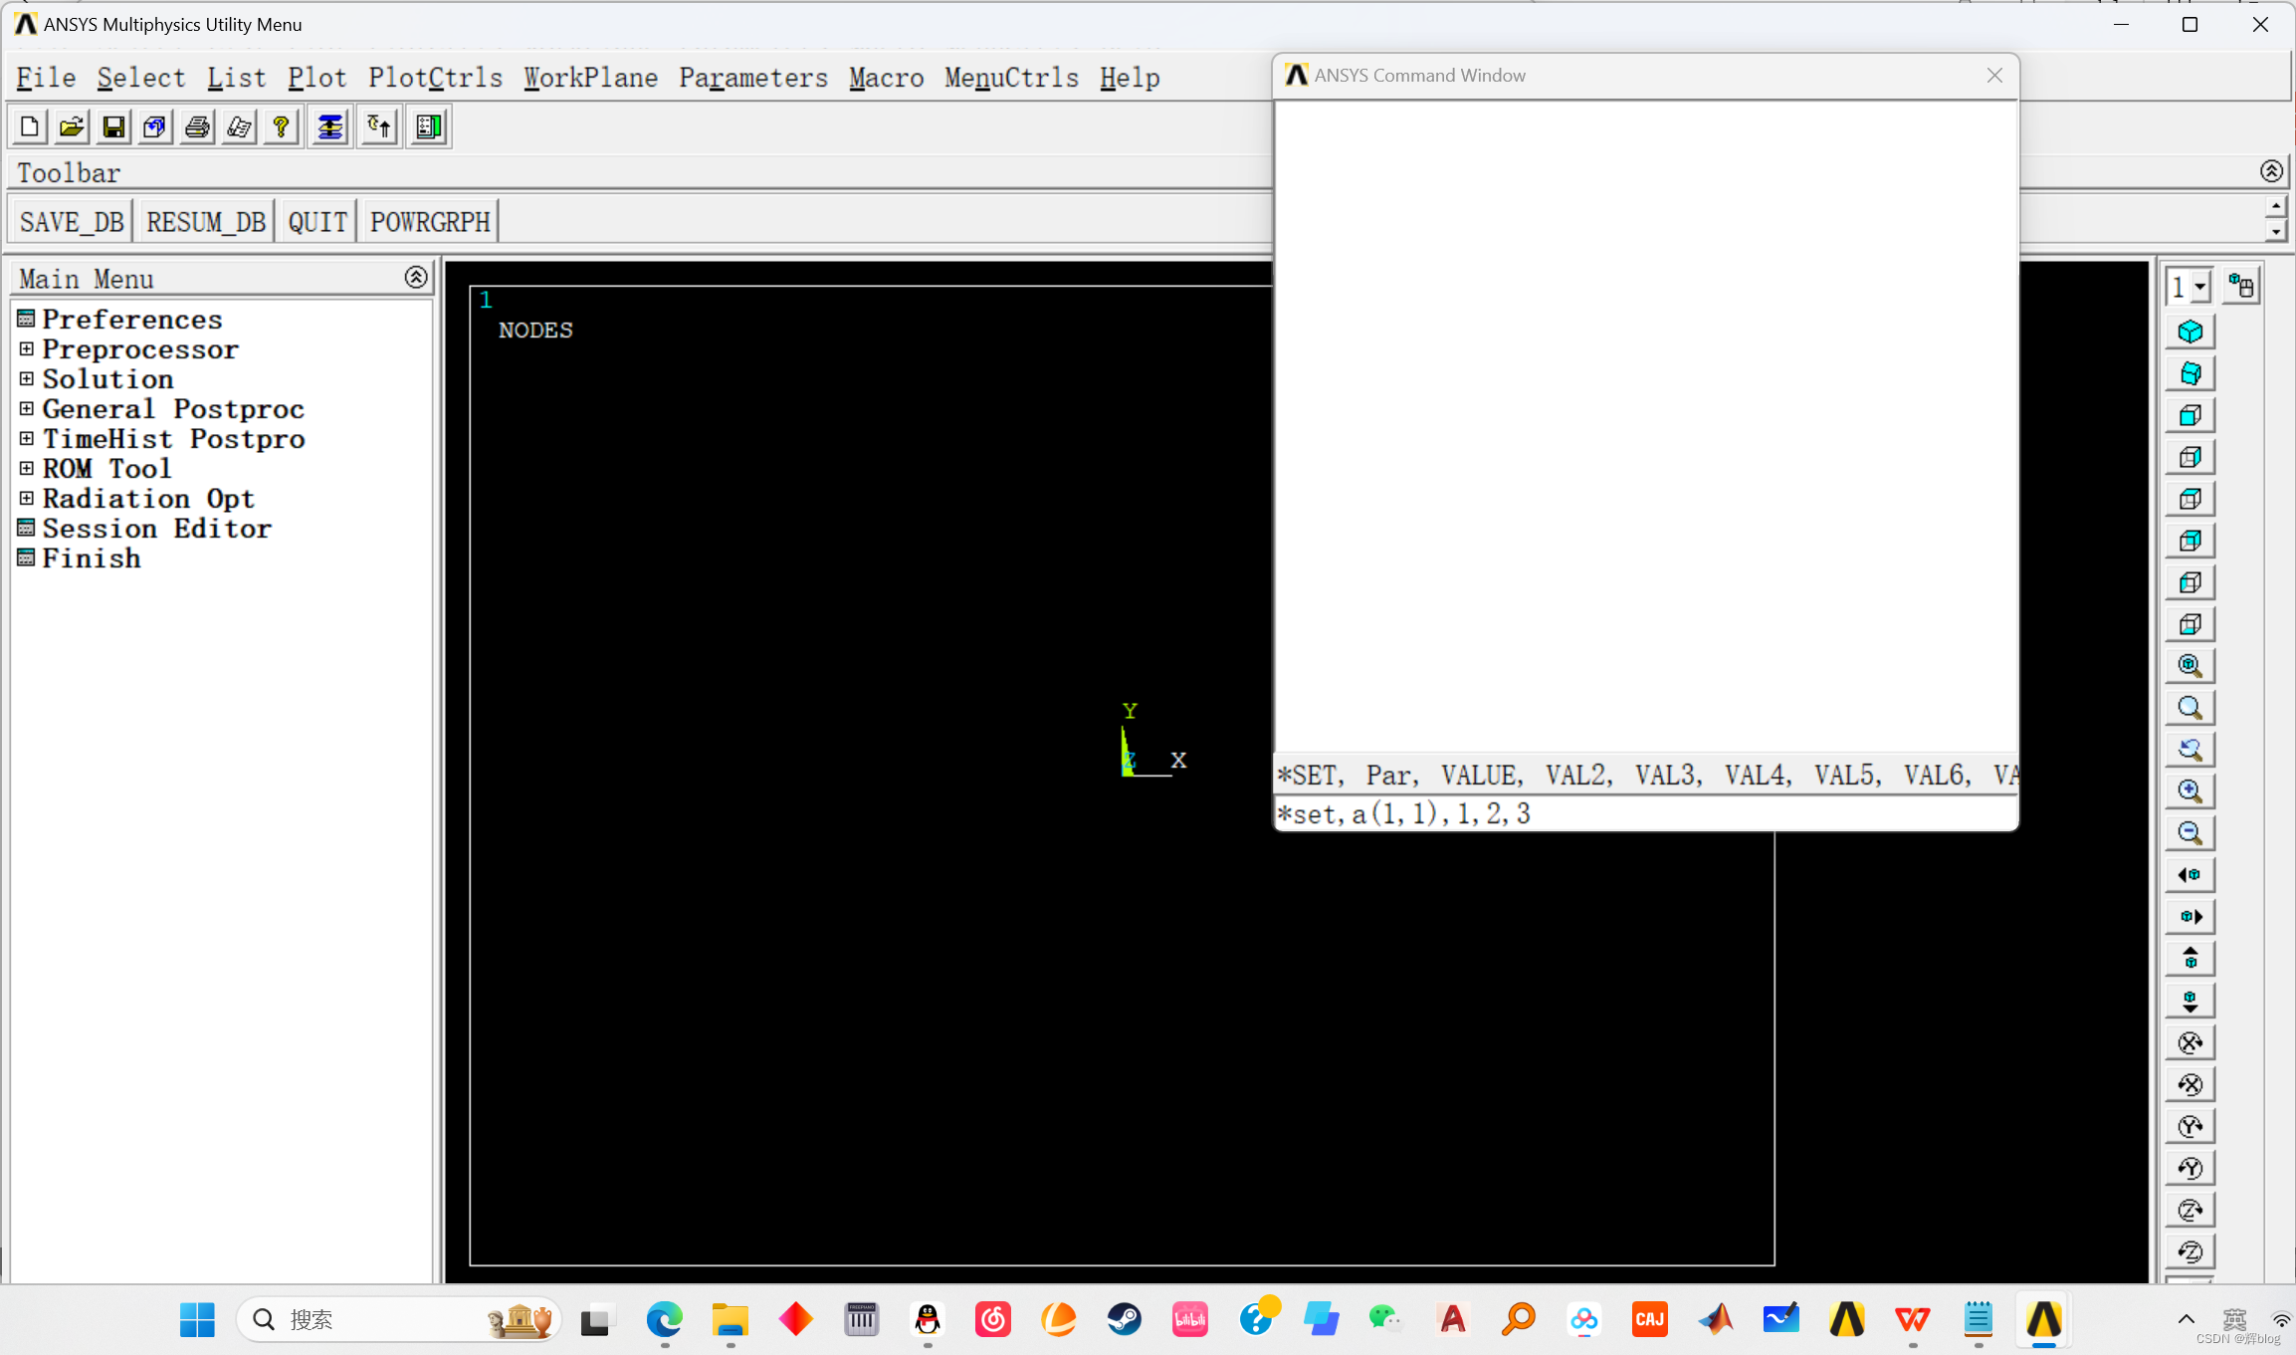2296x1355 pixels.
Task: Open the Parameters menu
Action: tap(752, 78)
